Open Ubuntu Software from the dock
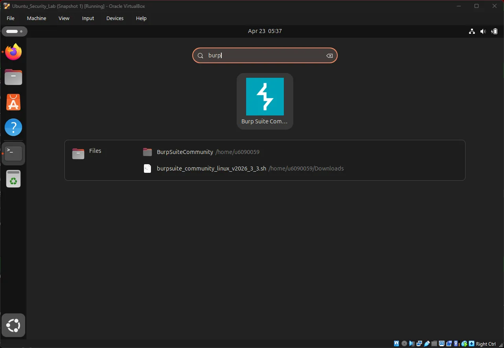Screen dimensions: 504x348 click(x=13, y=102)
